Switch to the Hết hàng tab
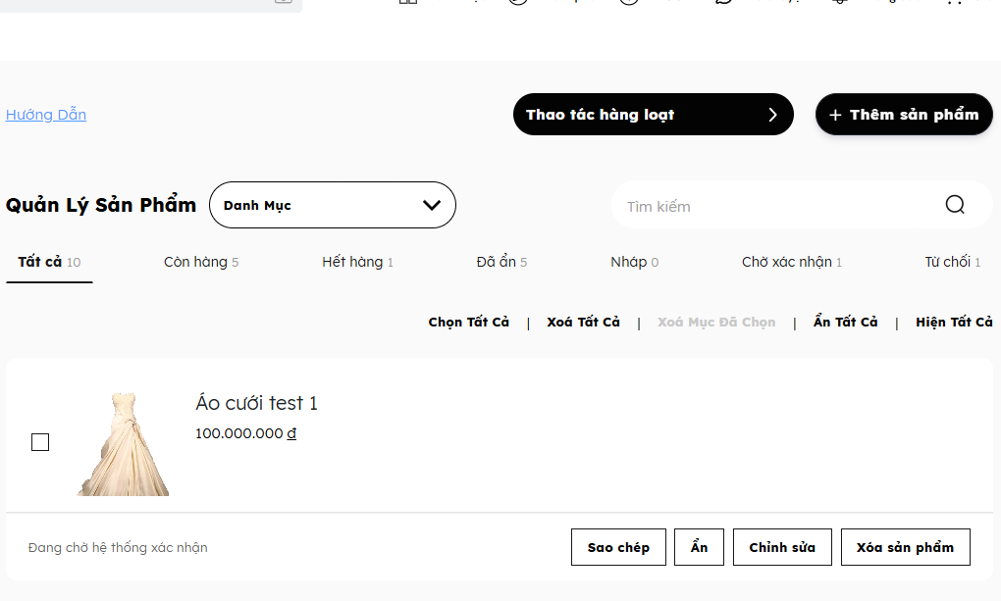 point(357,262)
